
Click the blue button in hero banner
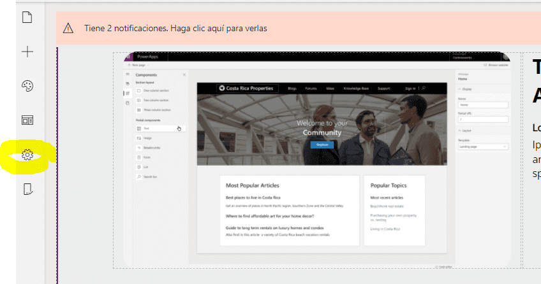322,145
